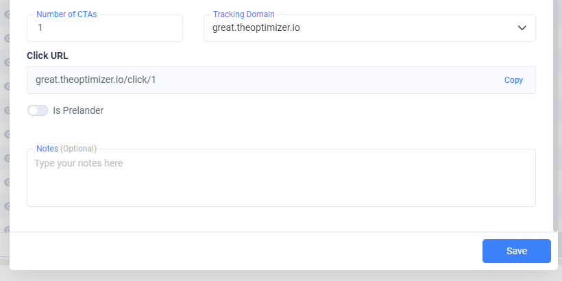
Task: Copy the click URL
Action: (x=513, y=80)
